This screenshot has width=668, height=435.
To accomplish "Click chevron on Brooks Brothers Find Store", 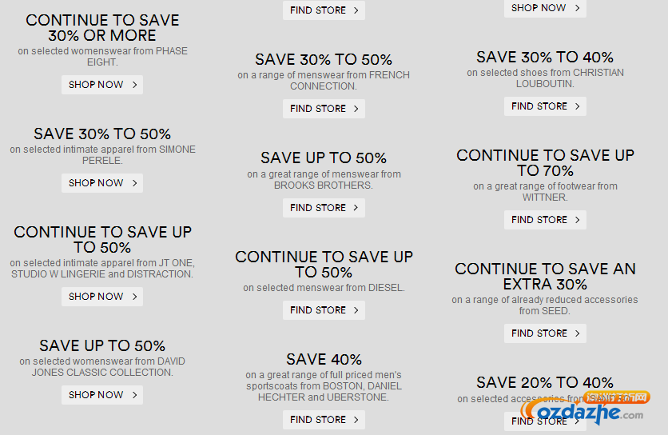I will 356,207.
